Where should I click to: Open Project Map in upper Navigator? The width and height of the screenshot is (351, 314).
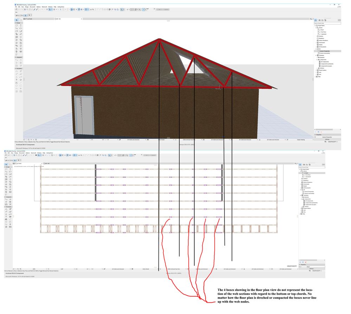click(x=316, y=20)
